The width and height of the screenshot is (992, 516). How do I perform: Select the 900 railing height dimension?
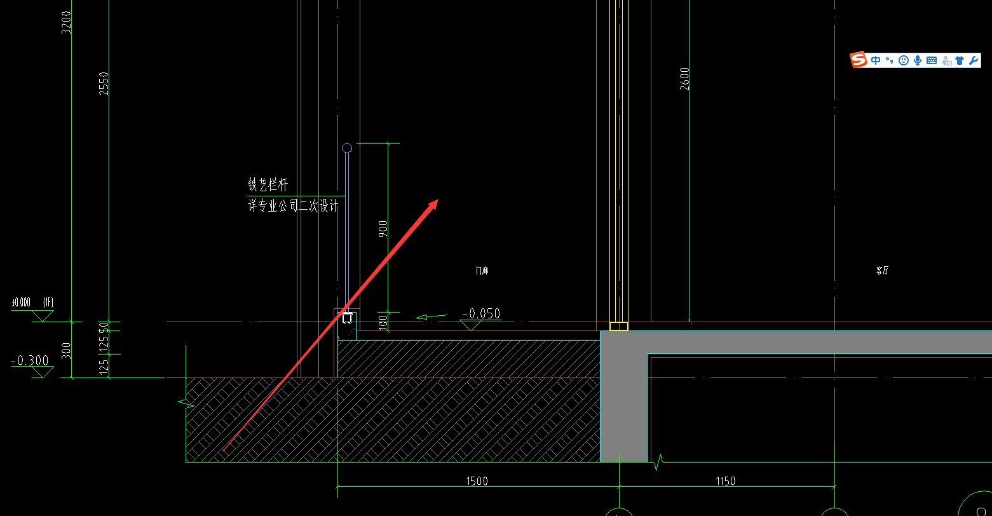(x=383, y=229)
